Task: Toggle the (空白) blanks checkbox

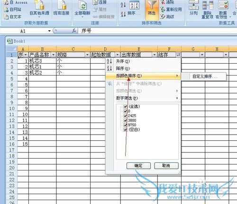Action: pyautogui.click(x=125, y=130)
